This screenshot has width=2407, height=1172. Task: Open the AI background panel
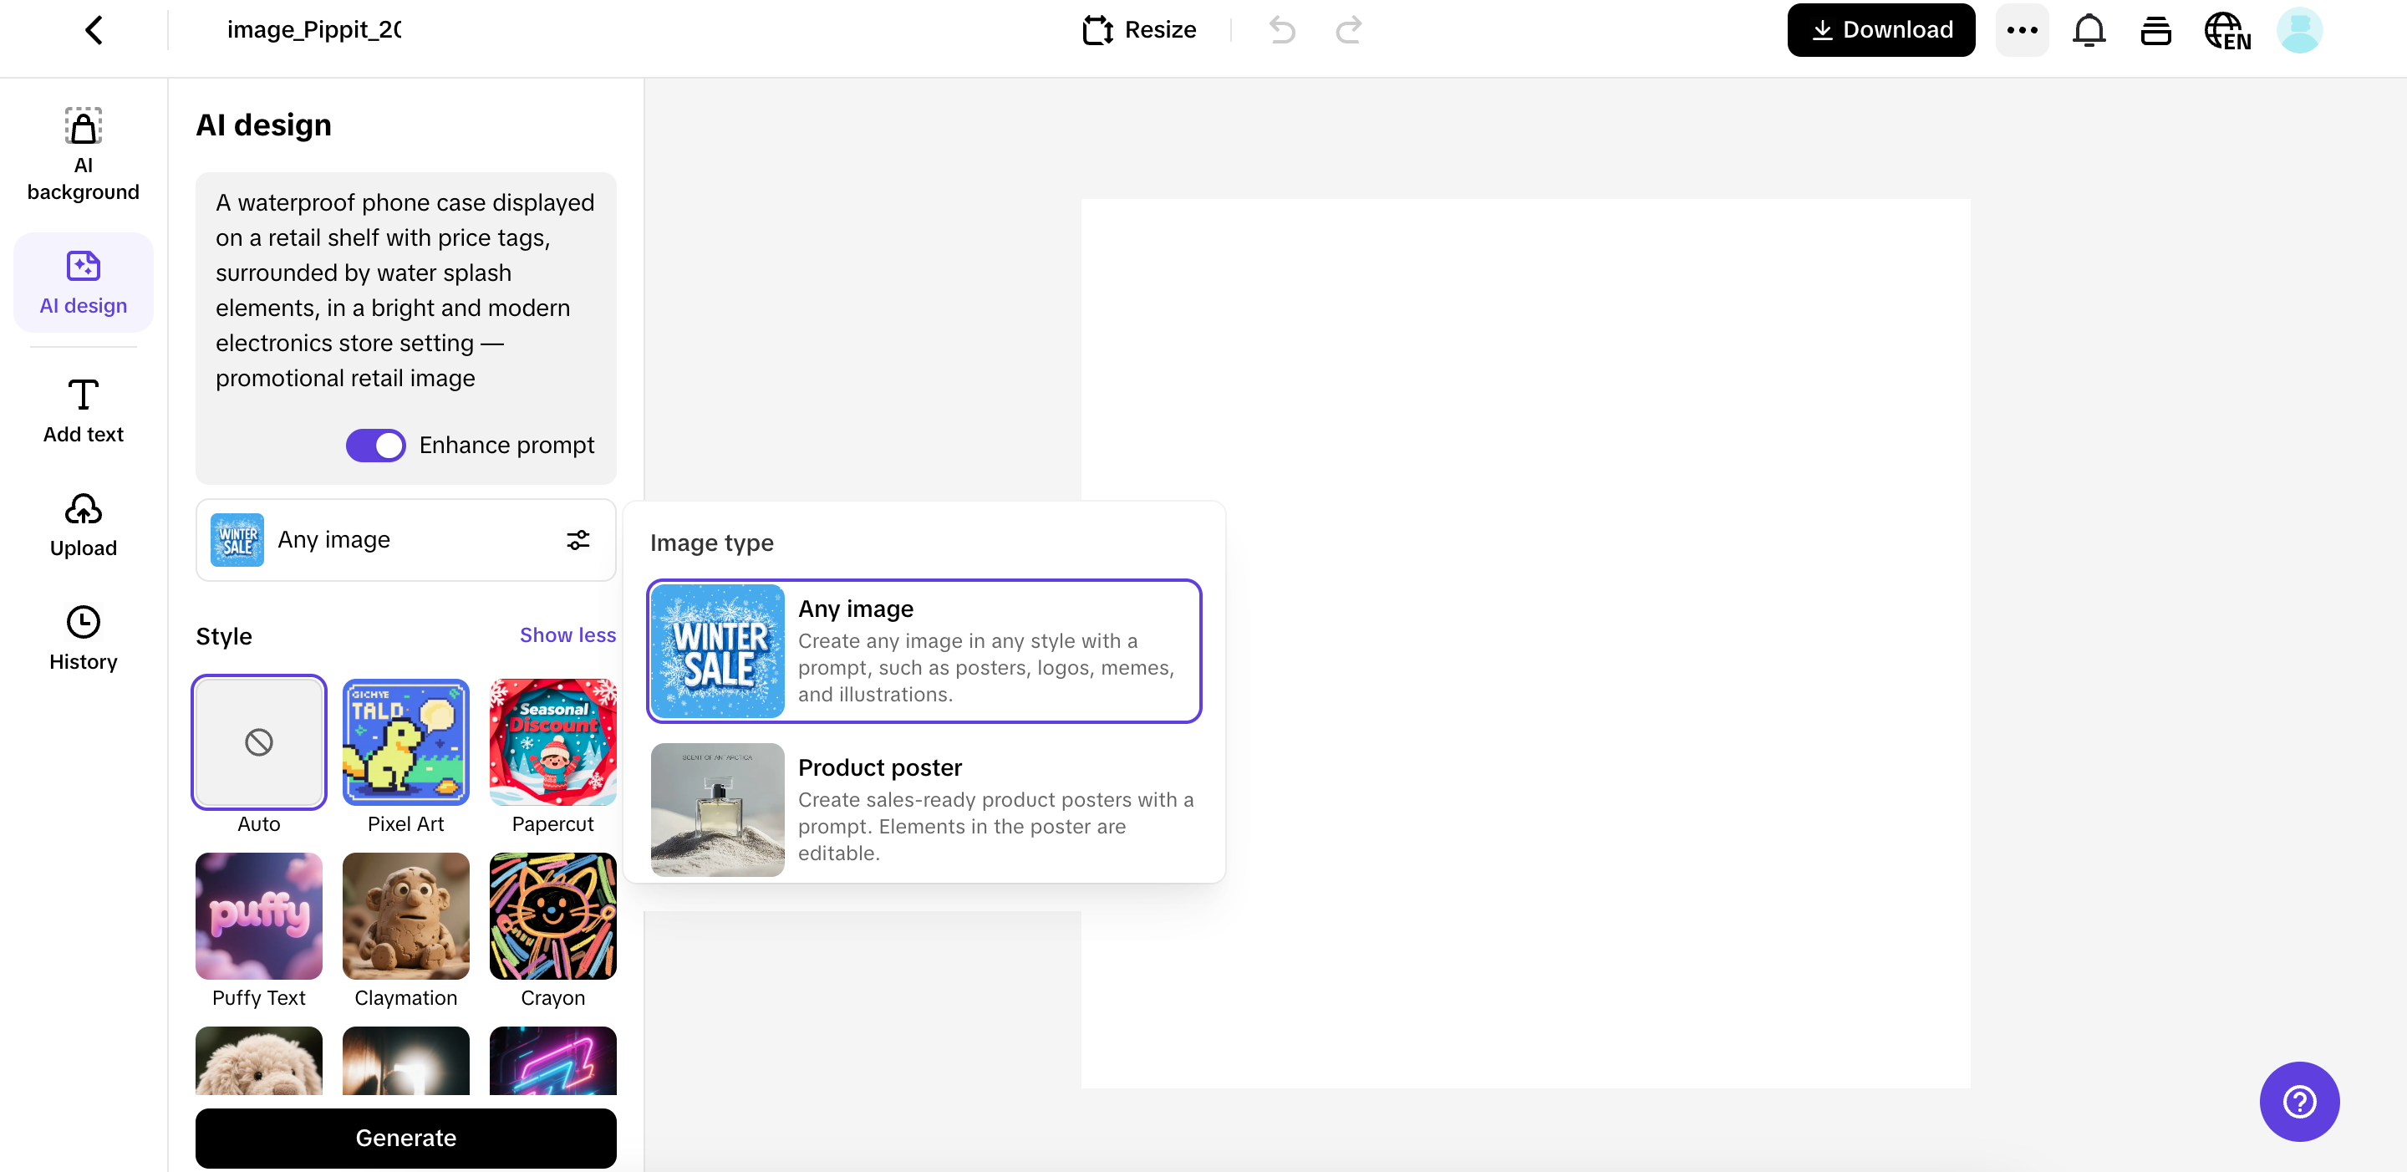pyautogui.click(x=82, y=152)
